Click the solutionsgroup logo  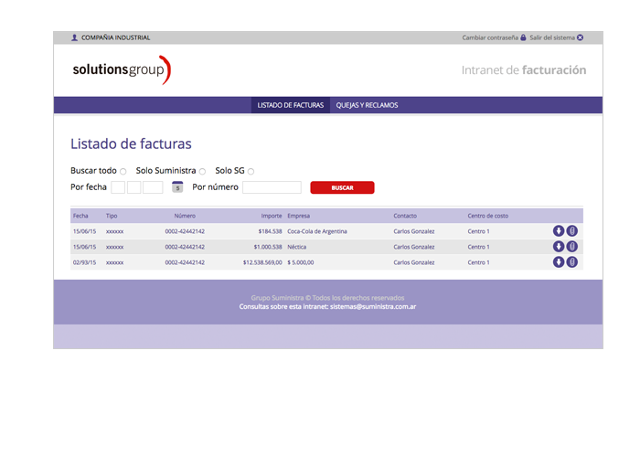(122, 70)
